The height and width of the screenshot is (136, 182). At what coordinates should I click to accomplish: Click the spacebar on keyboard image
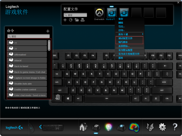click(107, 99)
